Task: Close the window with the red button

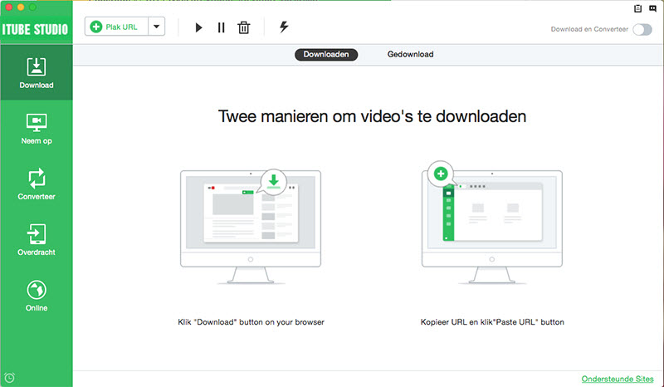Action: click(x=9, y=7)
